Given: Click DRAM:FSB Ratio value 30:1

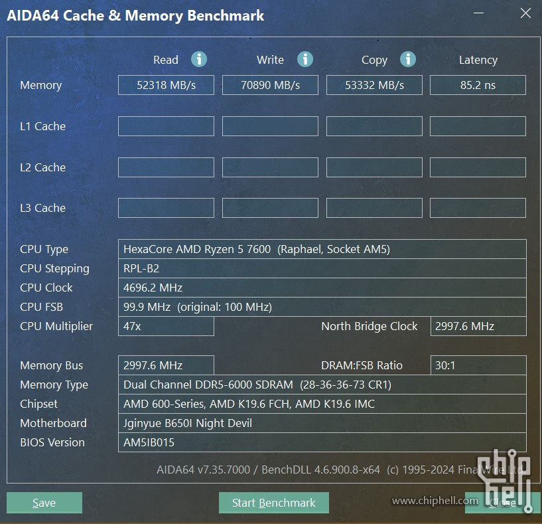Looking at the screenshot, I should 478,365.
